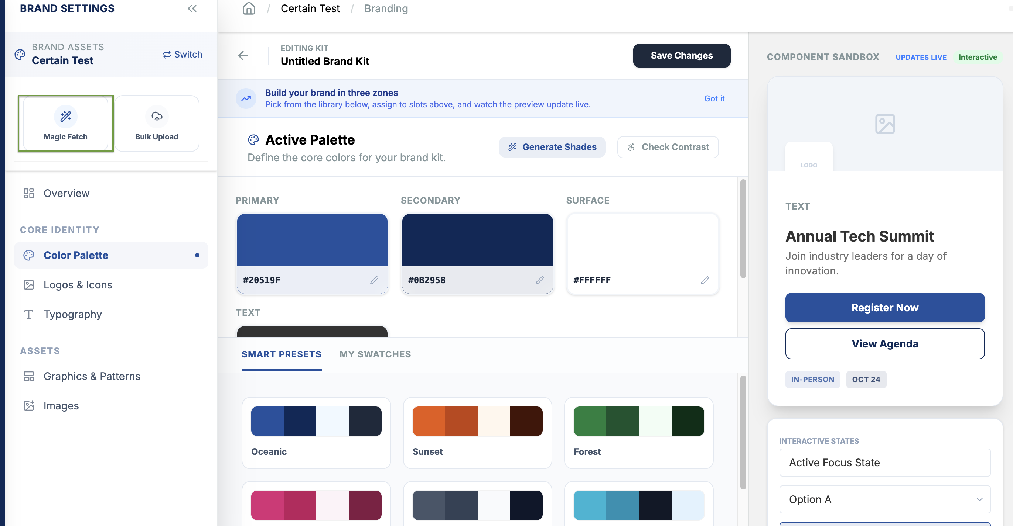This screenshot has width=1013, height=526.
Task: Click the image placeholder icon in sandbox
Action: [x=885, y=124]
